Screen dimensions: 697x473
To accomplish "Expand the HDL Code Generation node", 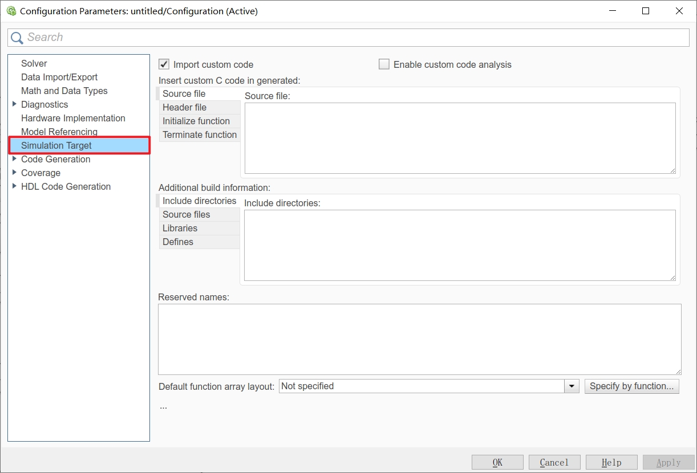I will 14,186.
